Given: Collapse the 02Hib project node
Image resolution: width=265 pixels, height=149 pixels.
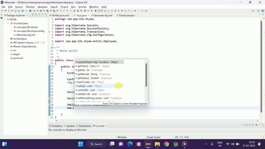Looking at the screenshot, I should click(5, 19).
